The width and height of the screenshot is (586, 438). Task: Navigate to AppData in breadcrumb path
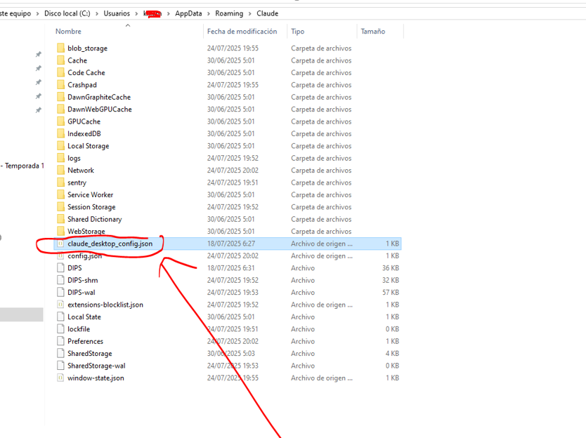click(188, 13)
